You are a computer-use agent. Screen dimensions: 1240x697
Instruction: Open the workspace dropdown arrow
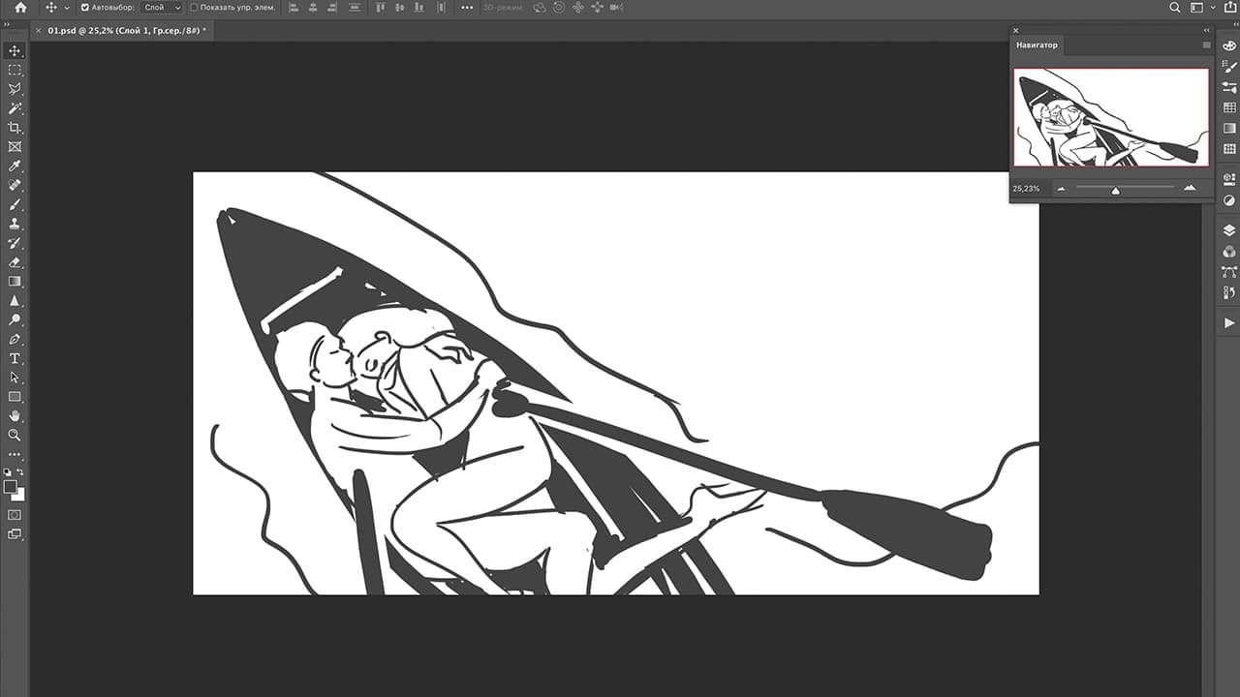[1212, 7]
